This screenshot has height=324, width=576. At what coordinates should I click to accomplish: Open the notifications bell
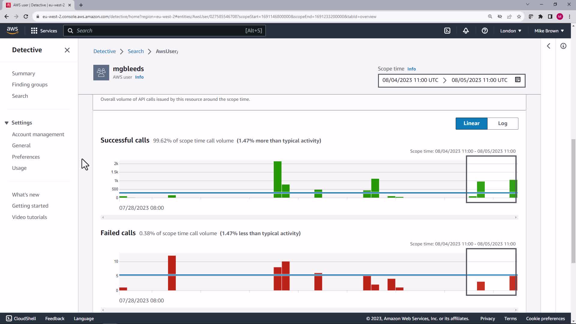click(466, 31)
